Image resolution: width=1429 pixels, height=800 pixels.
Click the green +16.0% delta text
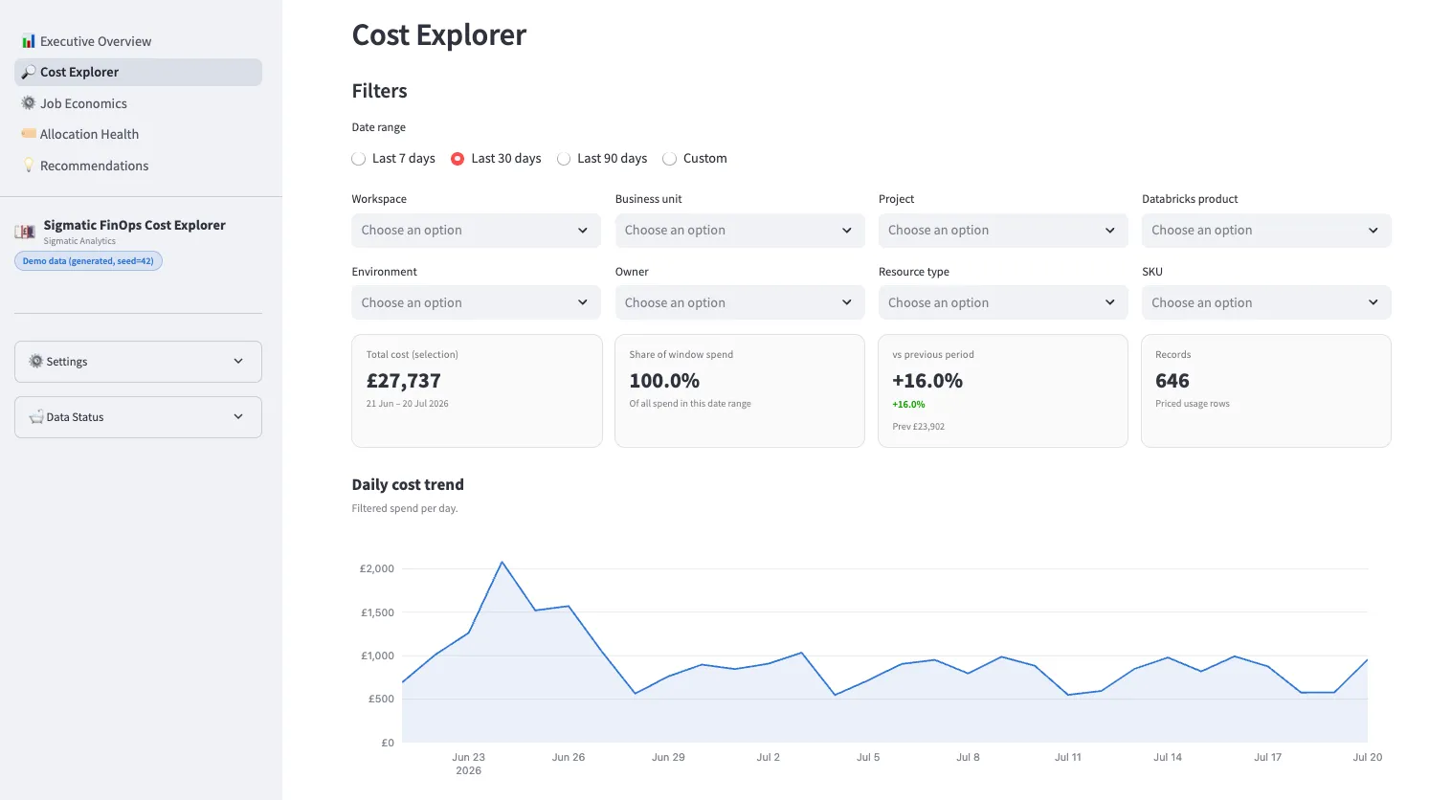908,405
